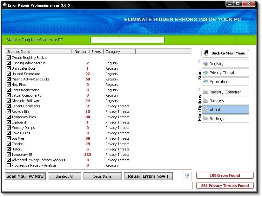Sort by the Scanned Items column header
The image size is (262, 197).
pyautogui.click(x=38, y=52)
